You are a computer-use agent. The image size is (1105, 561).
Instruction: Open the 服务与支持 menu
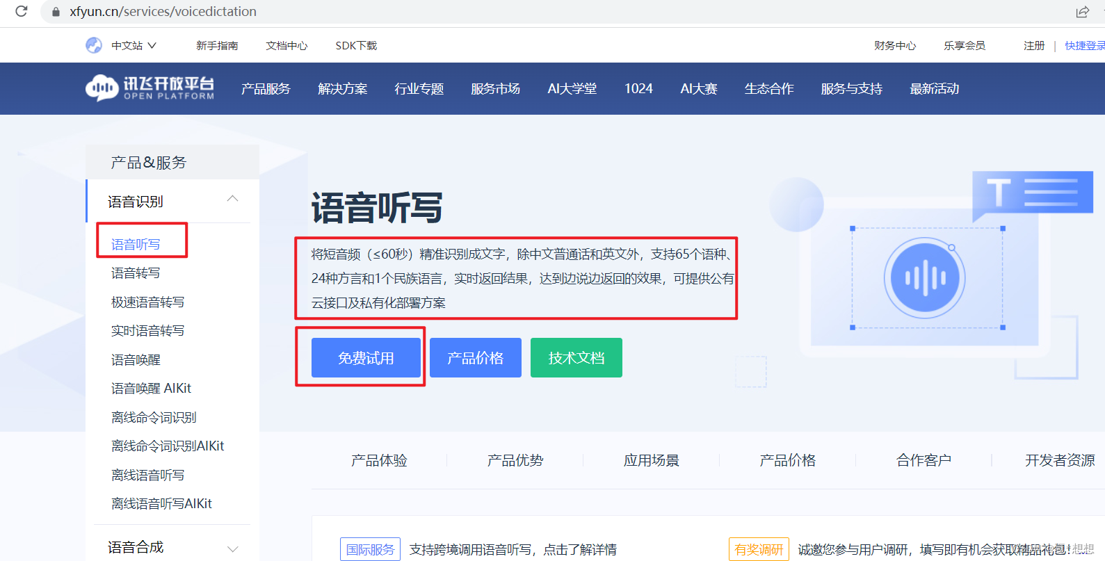(x=852, y=89)
